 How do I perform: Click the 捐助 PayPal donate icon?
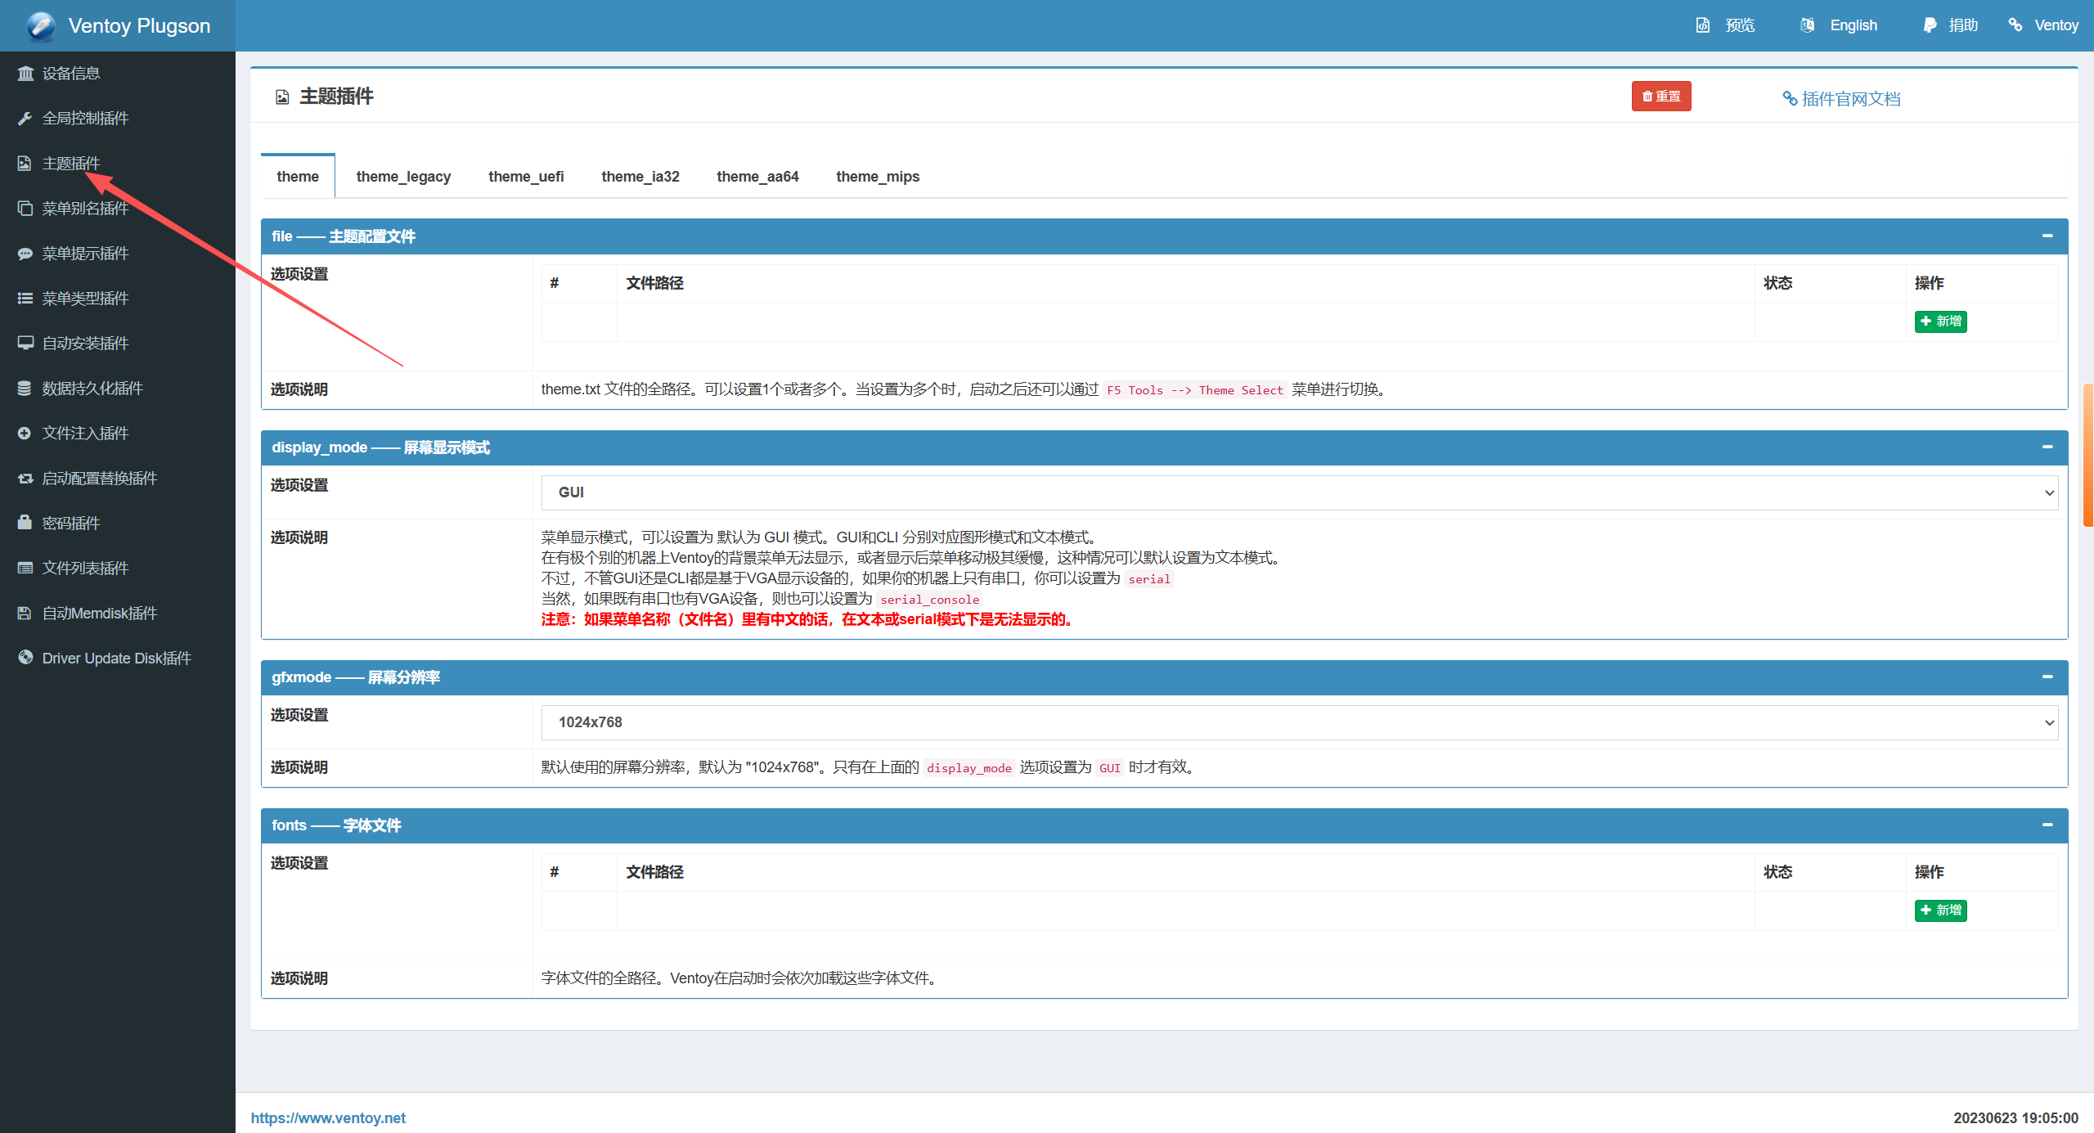pos(1930,25)
